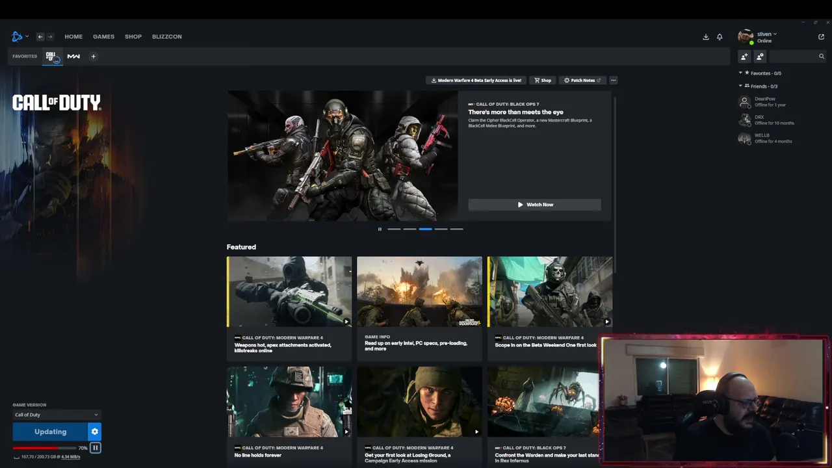Open the Battle.net logo menu

coord(17,36)
